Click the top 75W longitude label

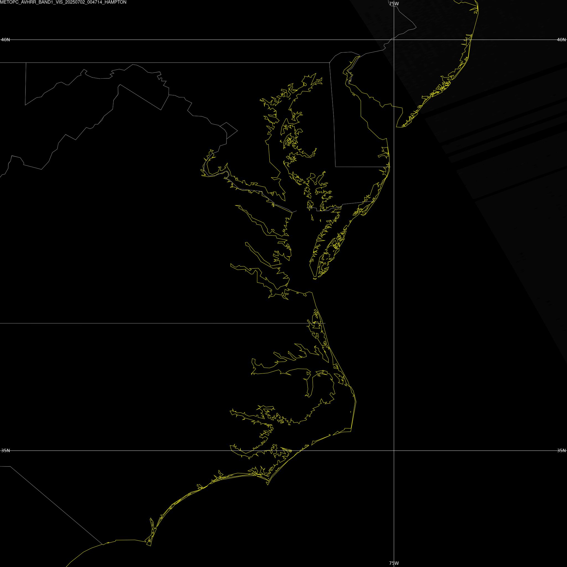click(394, 4)
